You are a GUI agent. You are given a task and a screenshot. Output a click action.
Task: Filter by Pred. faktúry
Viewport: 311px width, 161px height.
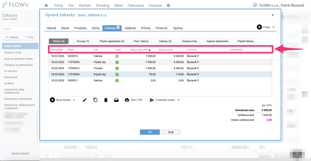coord(141,41)
